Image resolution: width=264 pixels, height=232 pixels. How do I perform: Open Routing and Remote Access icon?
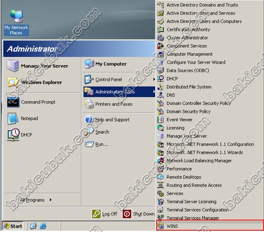point(161,185)
